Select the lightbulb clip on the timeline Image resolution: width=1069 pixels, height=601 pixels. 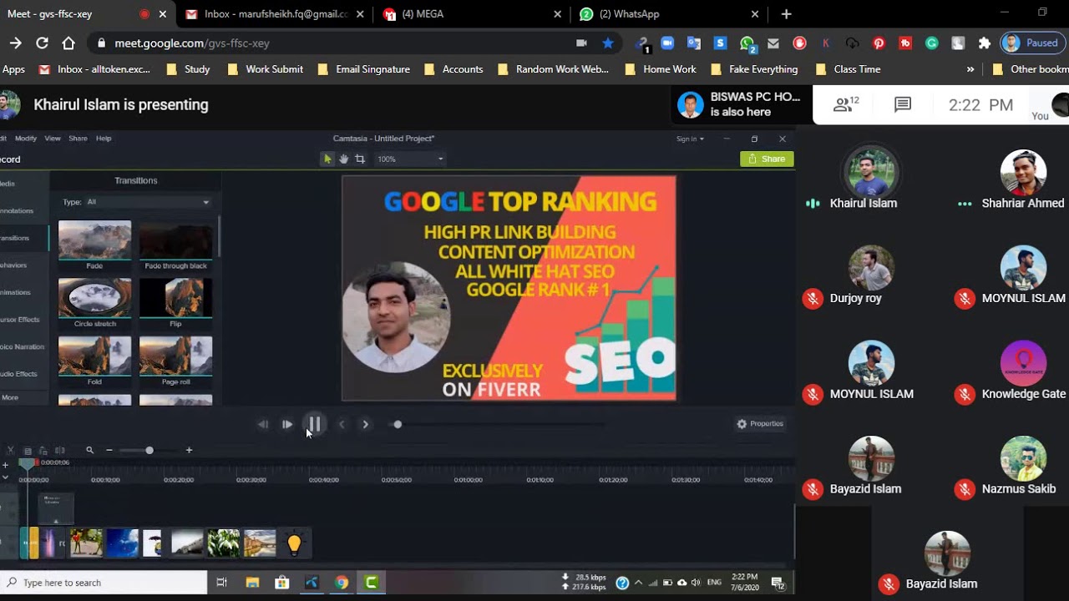point(294,543)
